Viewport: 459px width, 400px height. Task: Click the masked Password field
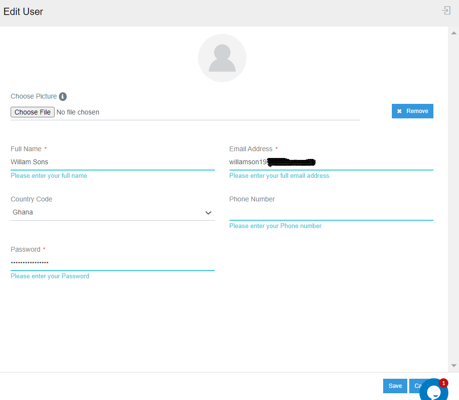112,263
